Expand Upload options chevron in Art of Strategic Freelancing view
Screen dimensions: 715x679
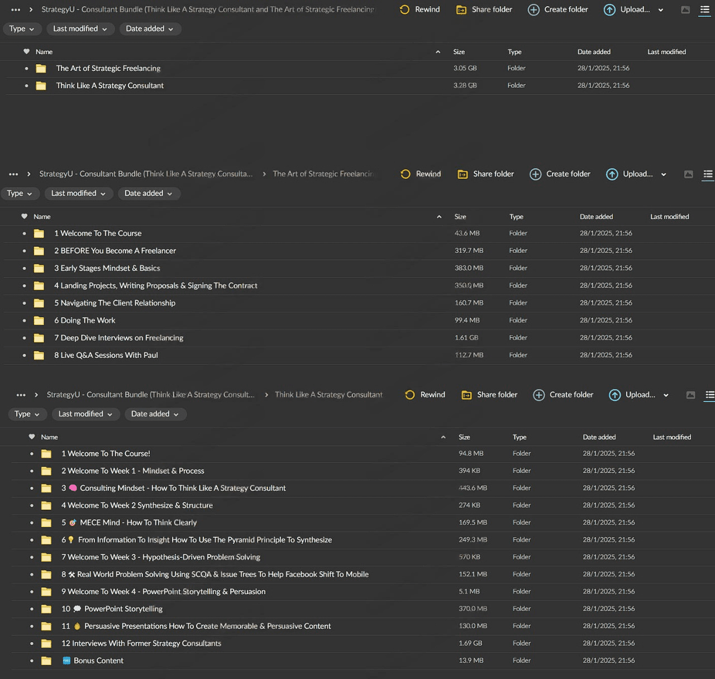click(664, 174)
